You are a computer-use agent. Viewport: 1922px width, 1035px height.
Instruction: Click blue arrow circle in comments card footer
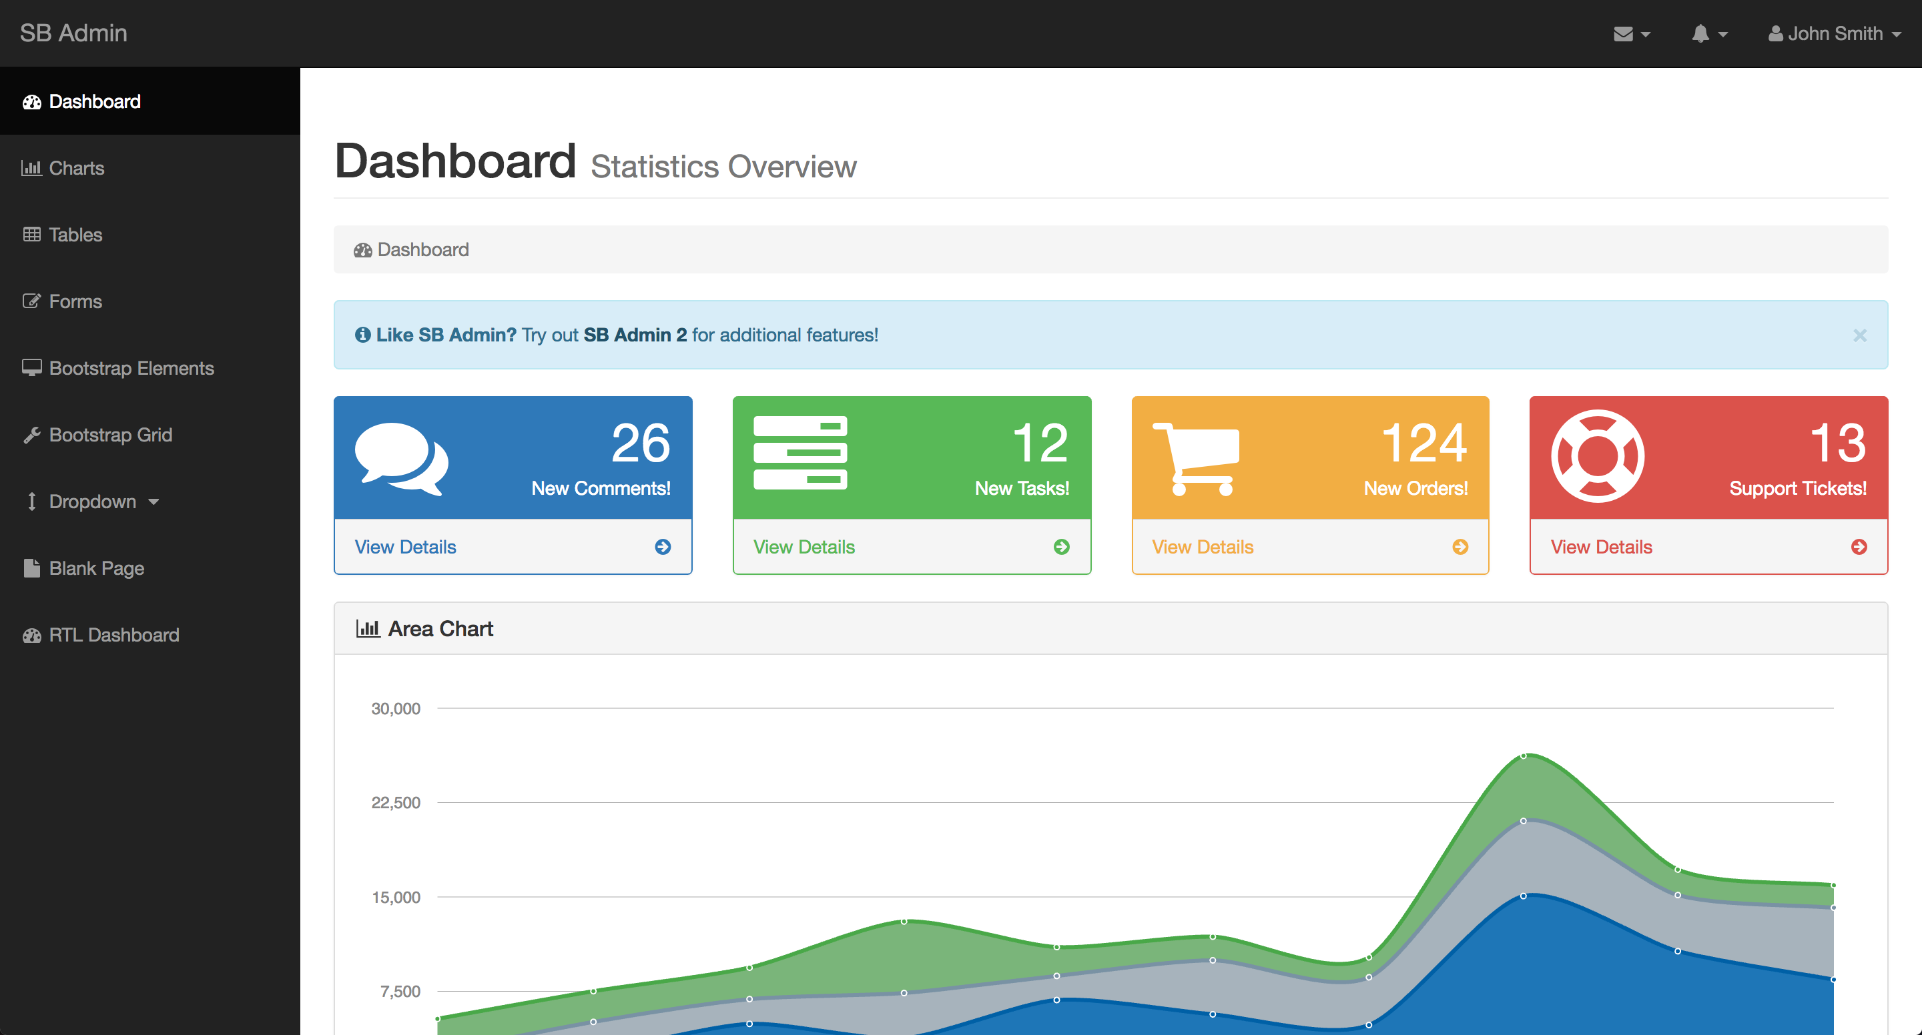(x=663, y=547)
